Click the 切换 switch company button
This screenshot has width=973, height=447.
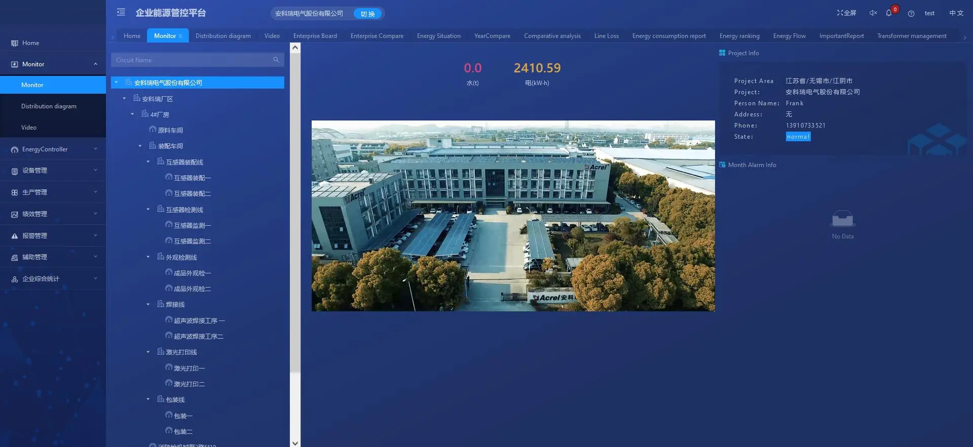pos(367,14)
